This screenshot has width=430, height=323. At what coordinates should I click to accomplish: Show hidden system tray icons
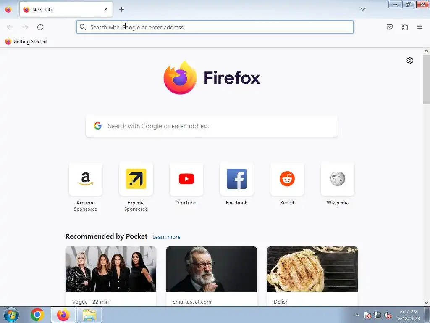pyautogui.click(x=357, y=315)
